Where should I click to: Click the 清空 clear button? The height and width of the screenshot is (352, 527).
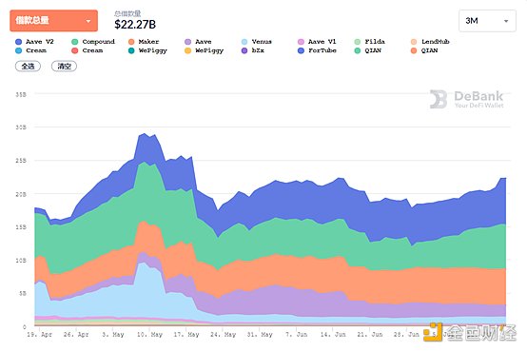point(64,67)
